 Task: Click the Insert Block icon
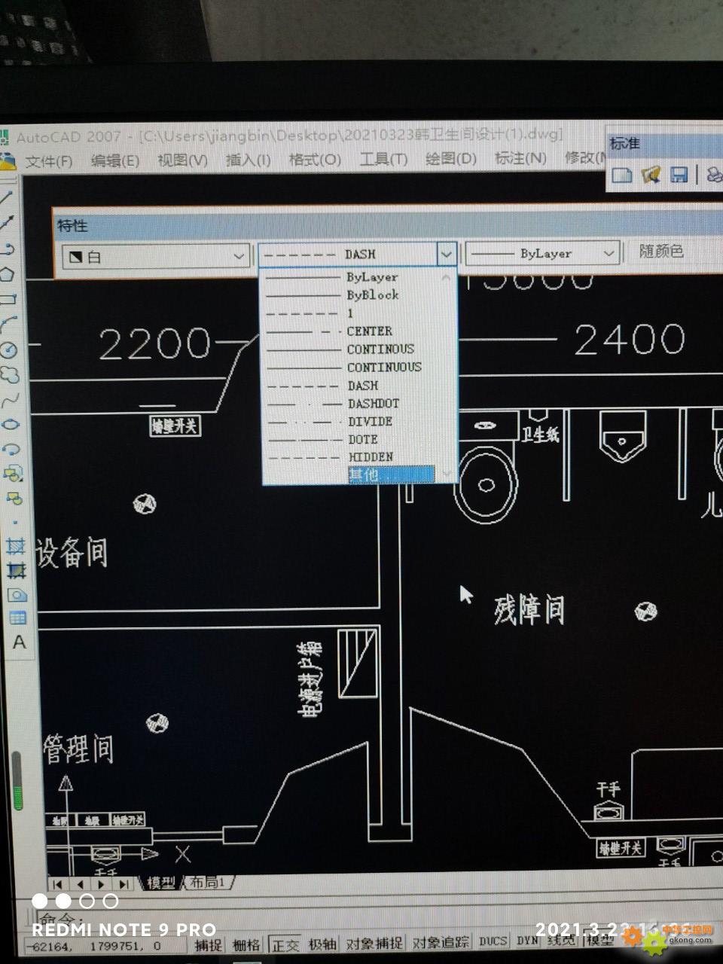pos(12,474)
